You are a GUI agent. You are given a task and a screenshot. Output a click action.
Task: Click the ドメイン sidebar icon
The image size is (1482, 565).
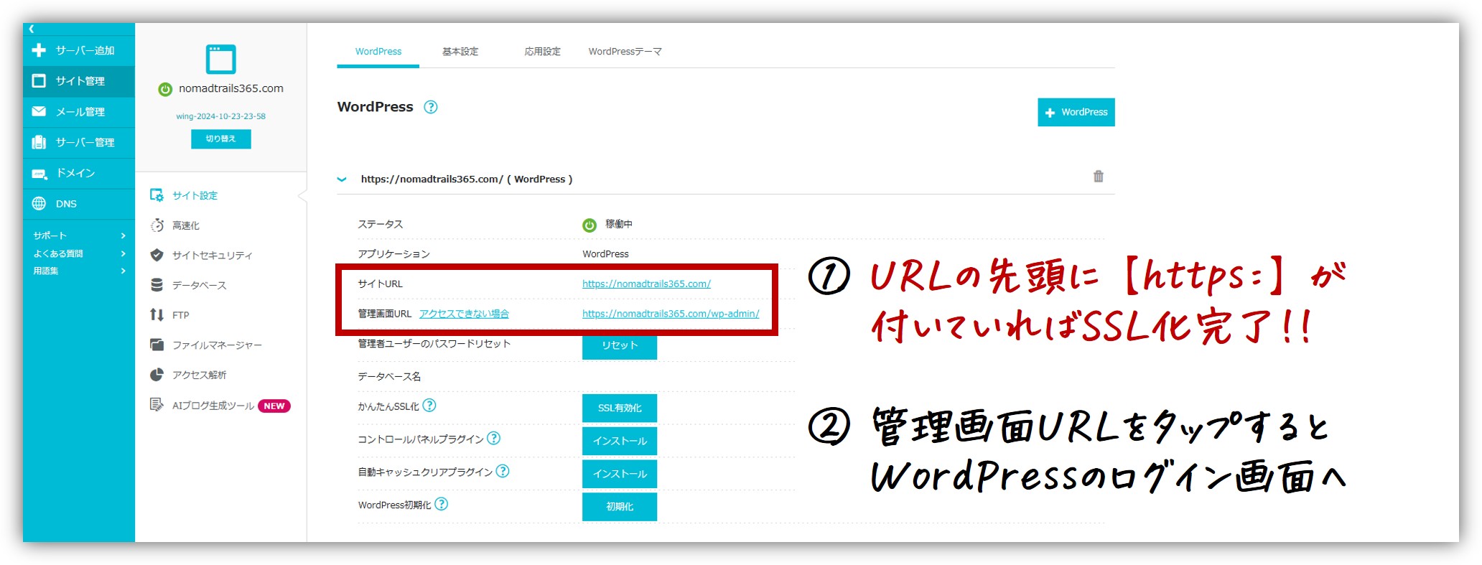coord(39,173)
